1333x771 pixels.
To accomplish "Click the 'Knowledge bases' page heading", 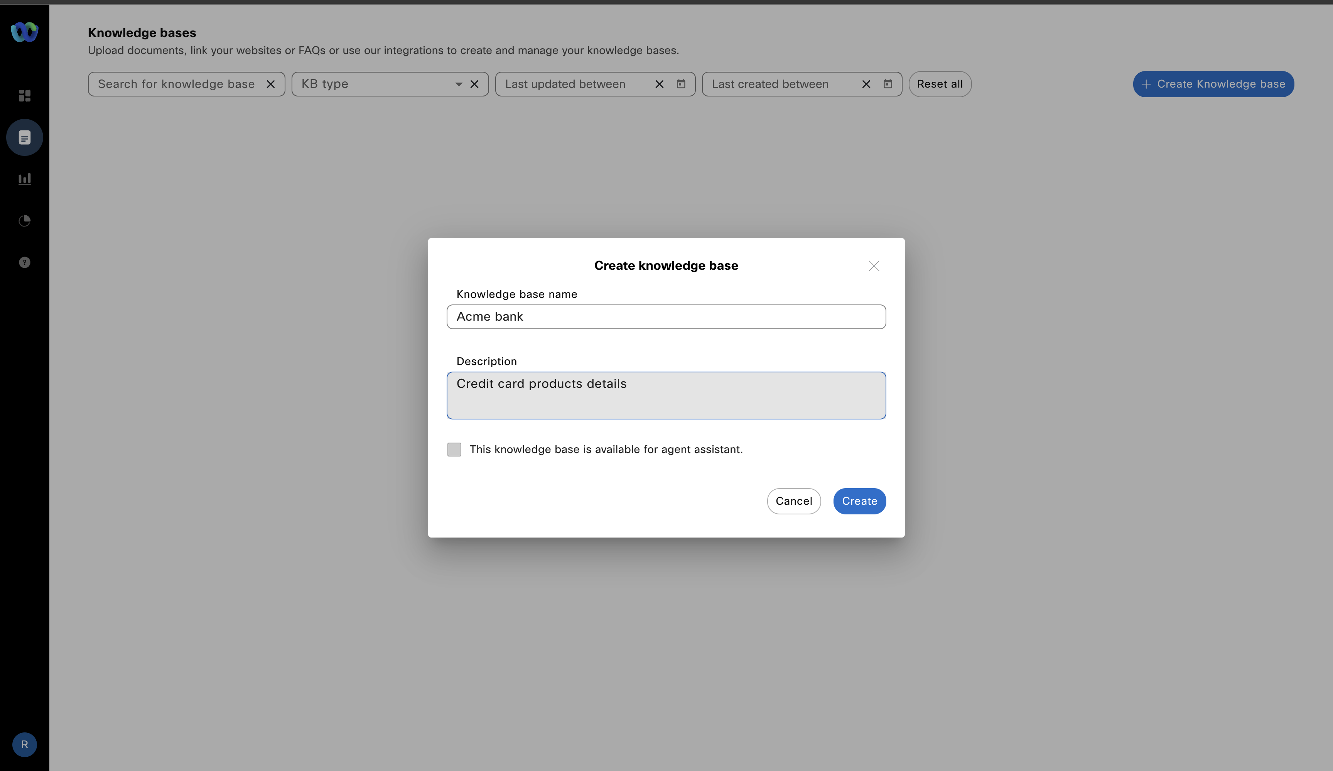I will pos(142,33).
